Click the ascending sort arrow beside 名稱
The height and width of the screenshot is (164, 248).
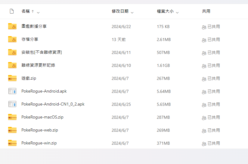[33, 11]
